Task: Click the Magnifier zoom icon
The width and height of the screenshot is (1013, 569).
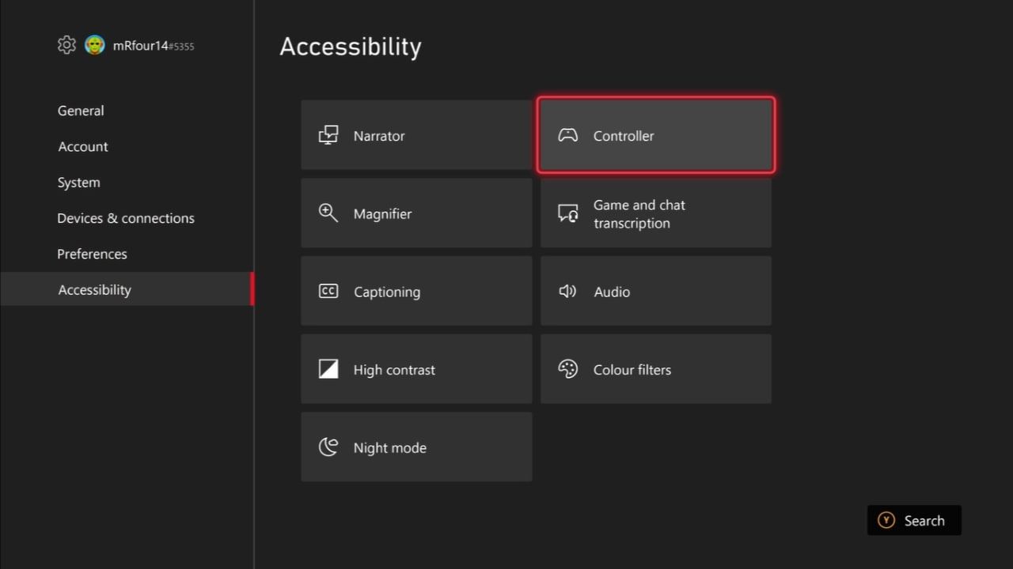Action: (328, 213)
